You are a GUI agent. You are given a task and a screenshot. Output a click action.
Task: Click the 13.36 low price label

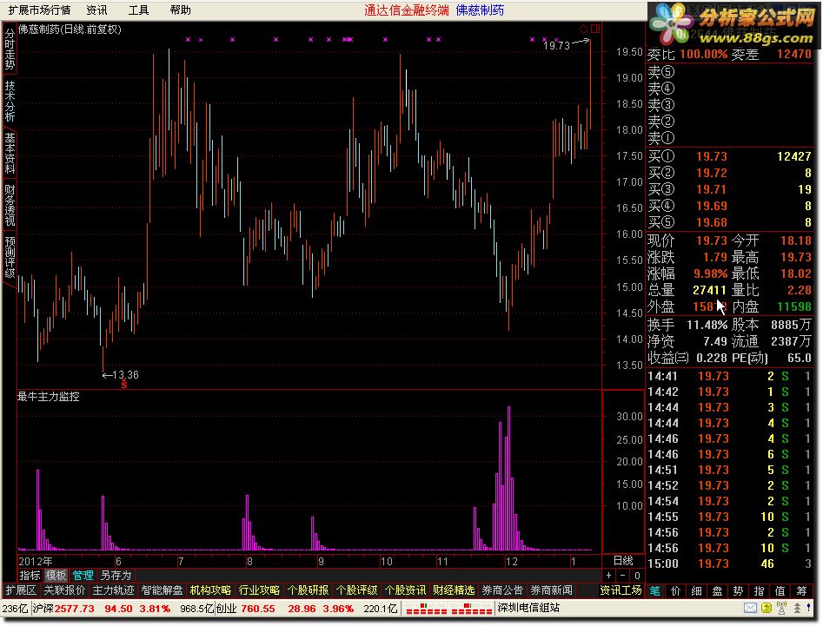tap(125, 375)
